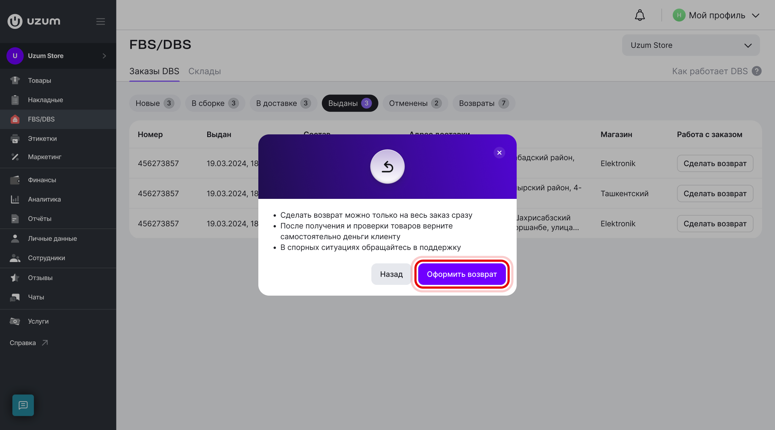Viewport: 775px width, 430px height.
Task: Switch to Заказы DBS tab
Action: point(154,71)
